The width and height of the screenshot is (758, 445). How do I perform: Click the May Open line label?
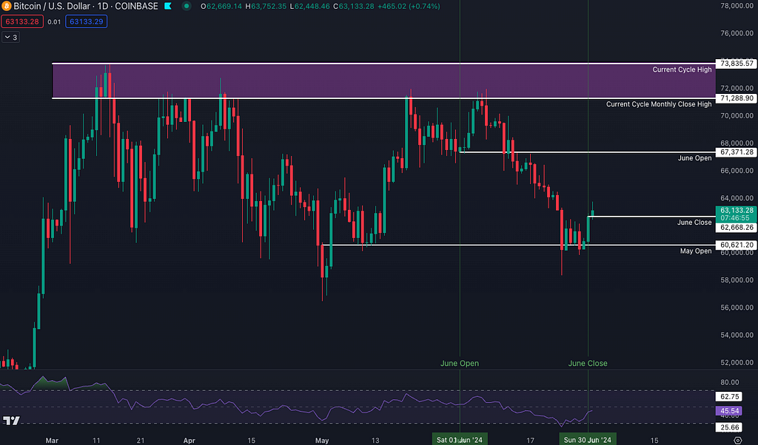pyautogui.click(x=696, y=251)
